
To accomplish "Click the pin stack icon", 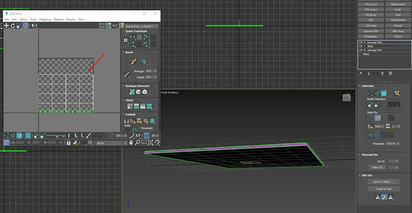I will click(x=360, y=74).
